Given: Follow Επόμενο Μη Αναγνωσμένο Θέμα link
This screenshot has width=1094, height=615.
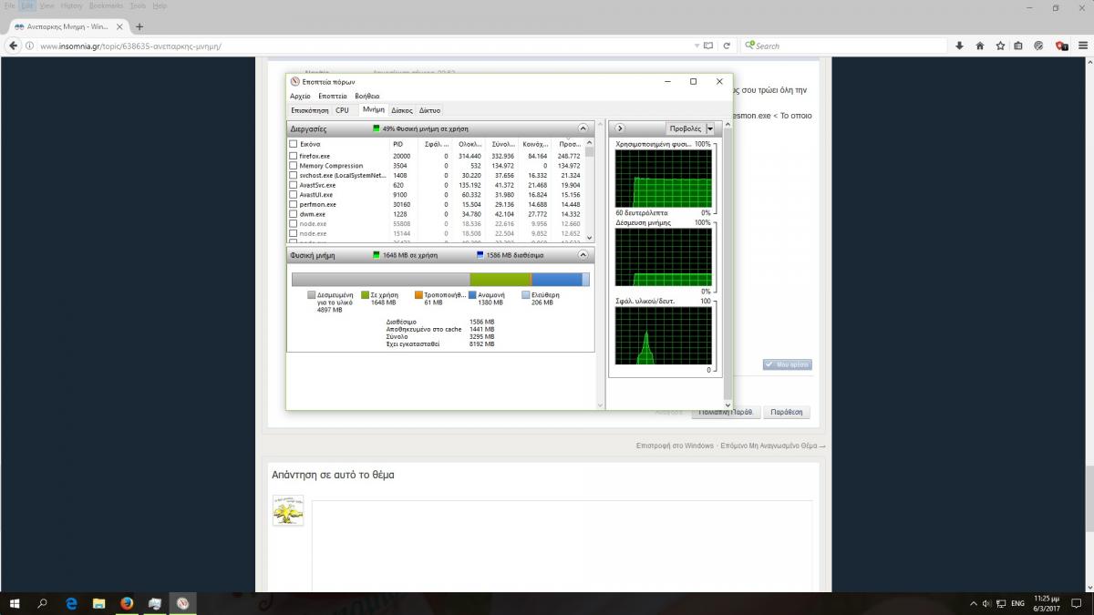Looking at the screenshot, I should [773, 446].
